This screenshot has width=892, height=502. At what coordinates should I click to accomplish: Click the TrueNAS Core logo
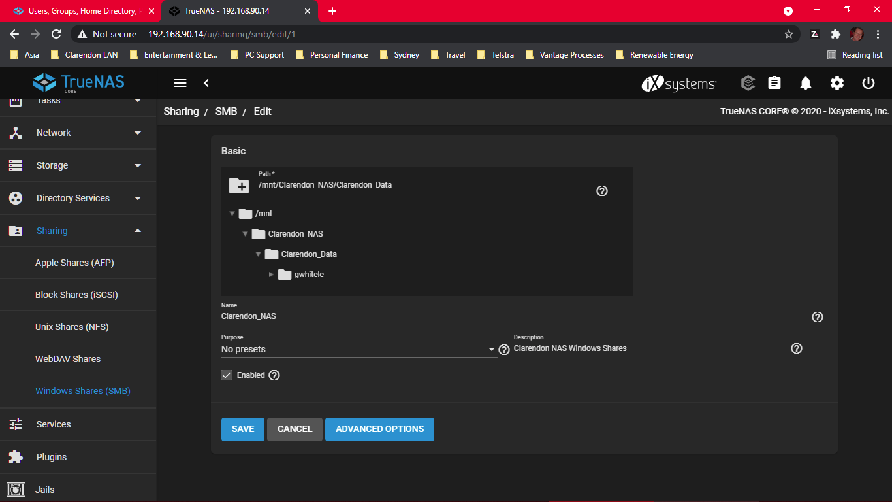[78, 83]
